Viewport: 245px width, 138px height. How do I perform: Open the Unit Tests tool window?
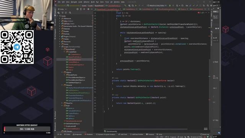123,135
